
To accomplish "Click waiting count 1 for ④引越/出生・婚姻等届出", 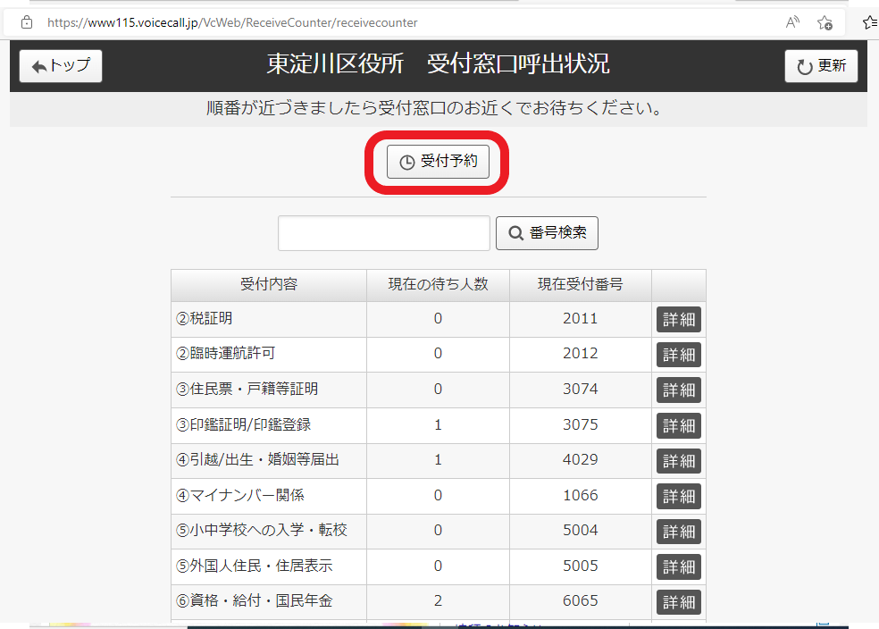I will pyautogui.click(x=438, y=460).
